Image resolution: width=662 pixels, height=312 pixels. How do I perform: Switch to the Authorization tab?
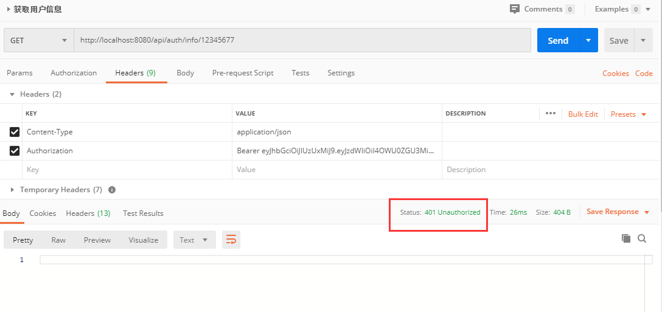point(74,73)
